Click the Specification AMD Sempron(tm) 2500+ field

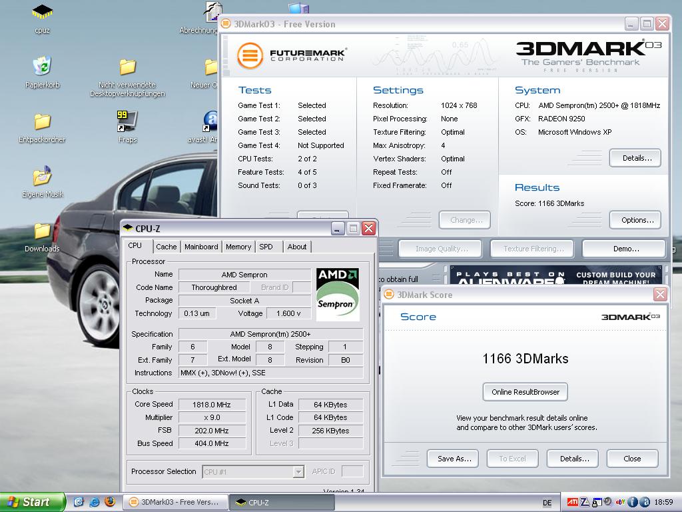point(270,334)
